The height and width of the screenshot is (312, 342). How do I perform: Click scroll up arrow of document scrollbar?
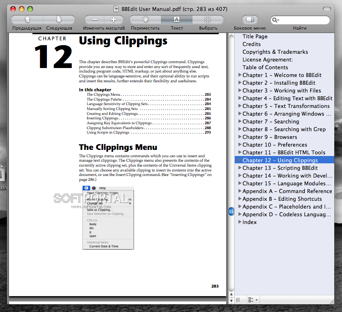(231, 294)
